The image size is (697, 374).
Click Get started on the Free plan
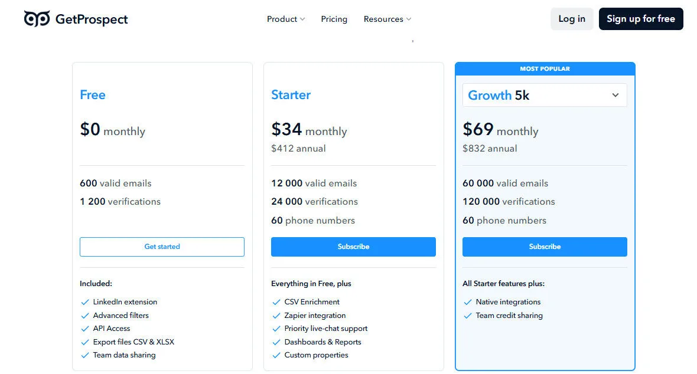pyautogui.click(x=162, y=247)
